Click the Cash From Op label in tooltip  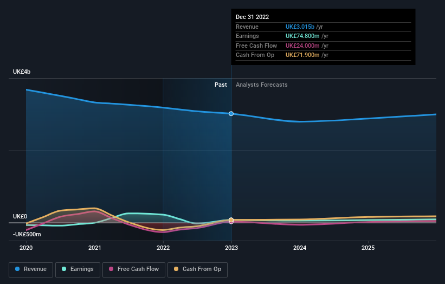coord(255,55)
